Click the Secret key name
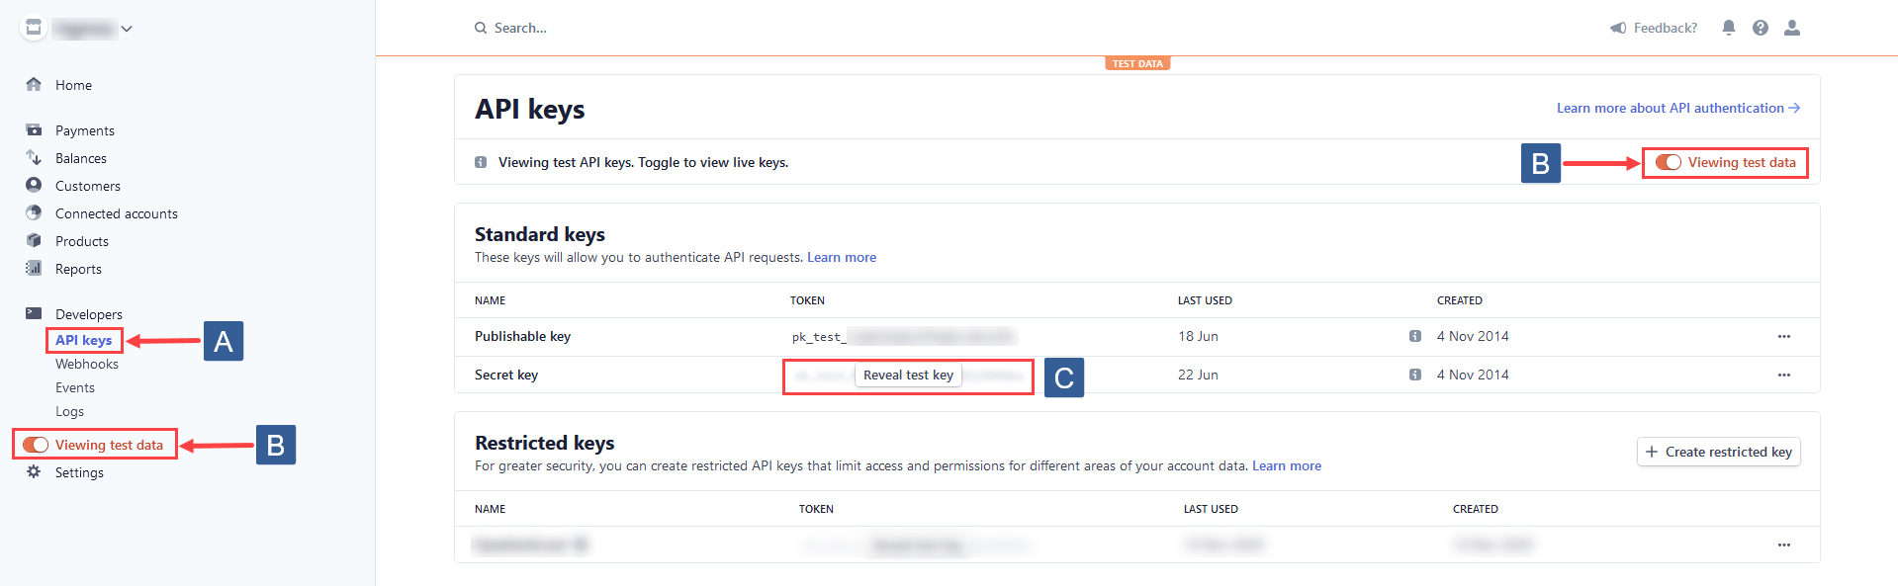The width and height of the screenshot is (1898, 586). (506, 375)
